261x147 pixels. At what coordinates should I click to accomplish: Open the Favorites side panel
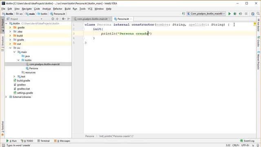click(2, 128)
